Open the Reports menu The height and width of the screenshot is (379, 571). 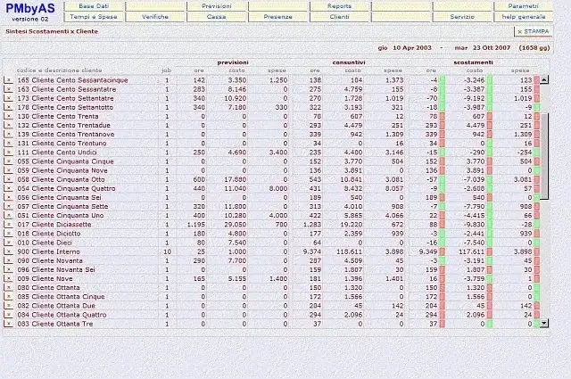339,6
